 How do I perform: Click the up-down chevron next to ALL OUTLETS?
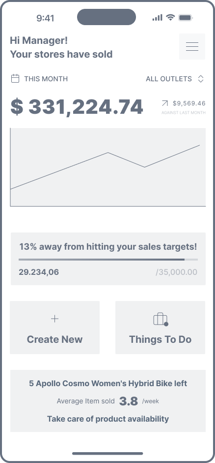(x=201, y=79)
